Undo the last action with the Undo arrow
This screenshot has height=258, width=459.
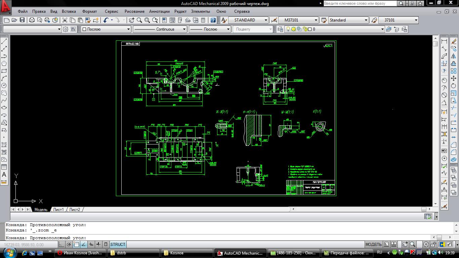106,20
